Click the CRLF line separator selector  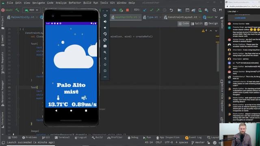159,142
